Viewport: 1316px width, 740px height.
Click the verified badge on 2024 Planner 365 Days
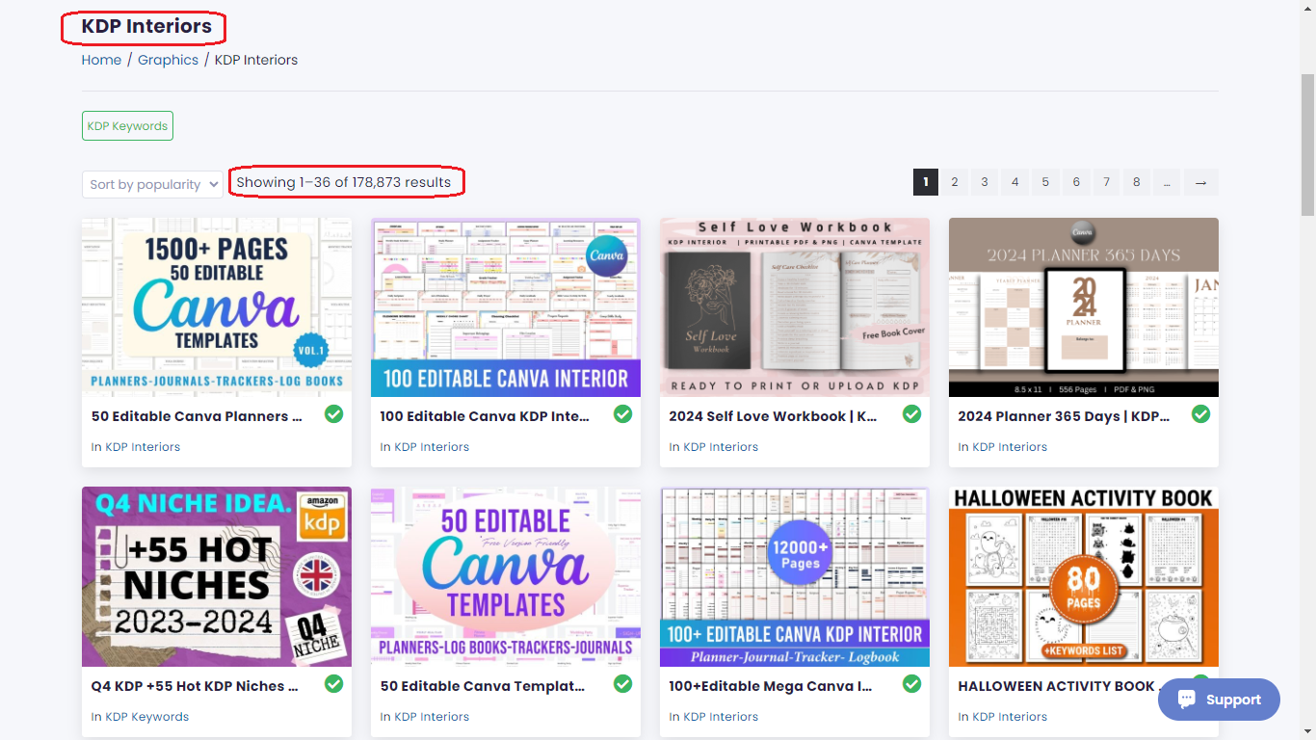pos(1200,413)
